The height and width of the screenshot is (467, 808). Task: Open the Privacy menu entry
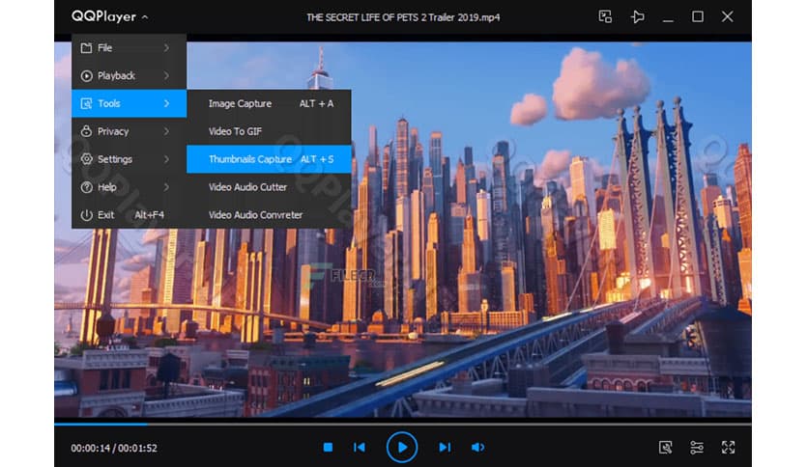[129, 131]
